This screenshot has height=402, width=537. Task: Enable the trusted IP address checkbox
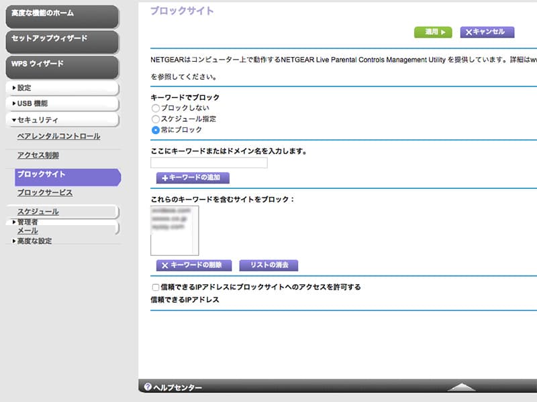pos(156,287)
